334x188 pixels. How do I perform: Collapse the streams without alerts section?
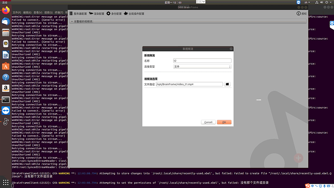pos(72,21)
